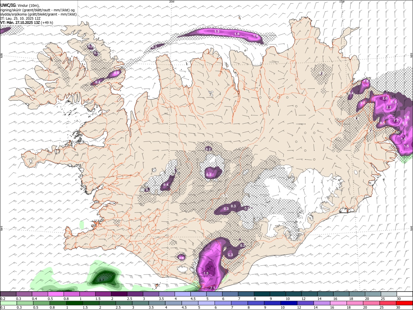Select the 'IT: Lau. 25. 10. 2025 12Z' line
Viewport: 413px width, 310px height.
(x=20, y=18)
